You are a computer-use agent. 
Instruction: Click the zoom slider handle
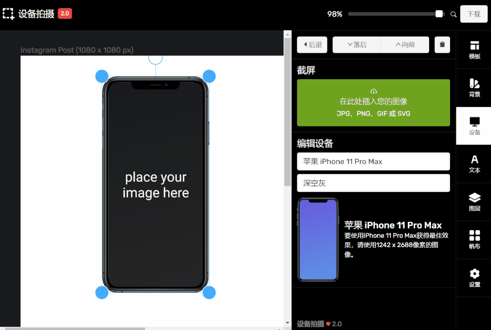coord(439,14)
